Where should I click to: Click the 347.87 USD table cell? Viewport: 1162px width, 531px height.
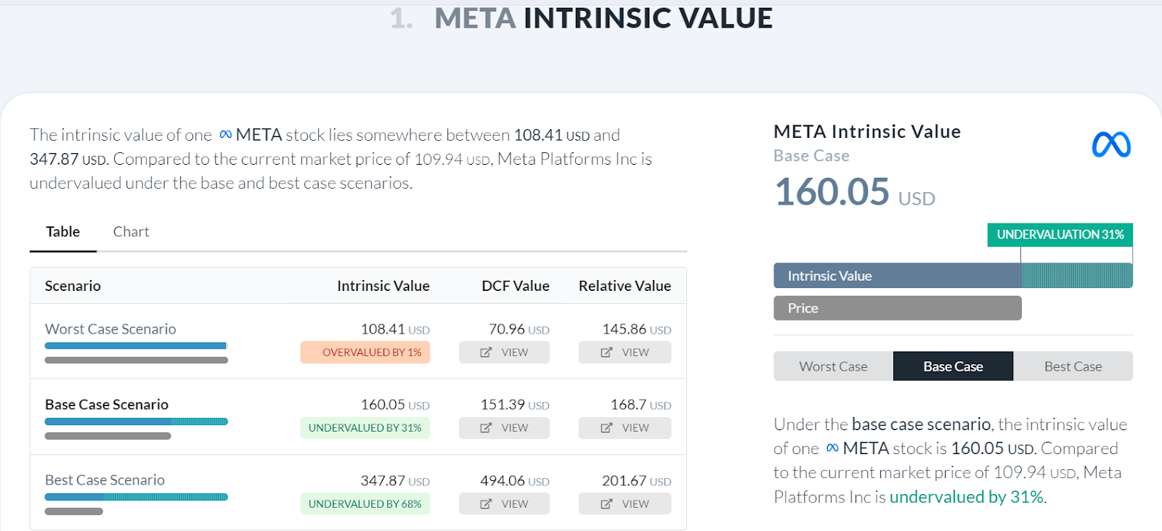(395, 480)
